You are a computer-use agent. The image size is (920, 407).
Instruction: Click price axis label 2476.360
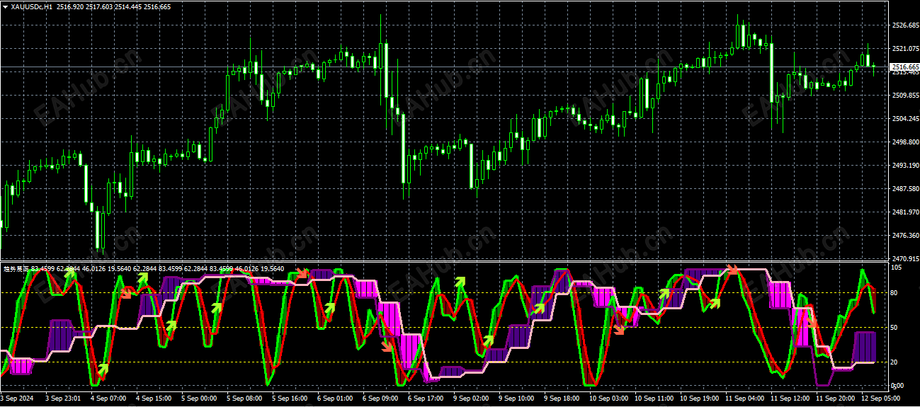pos(904,236)
